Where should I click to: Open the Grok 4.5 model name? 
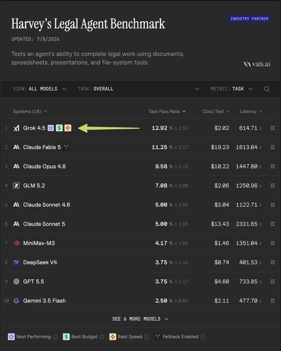(x=34, y=128)
